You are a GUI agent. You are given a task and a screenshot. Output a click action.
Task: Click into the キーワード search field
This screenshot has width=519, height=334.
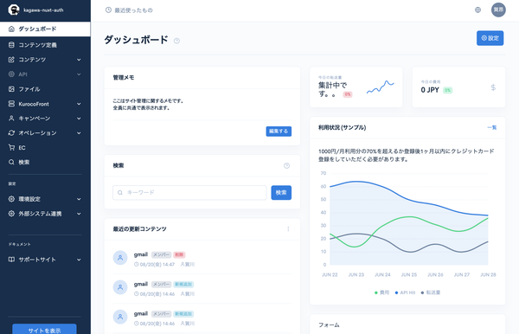pyautogui.click(x=189, y=192)
